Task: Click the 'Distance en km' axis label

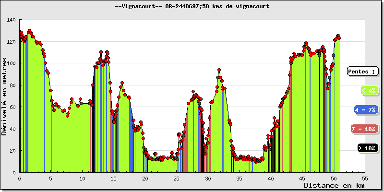Action: click(x=334, y=185)
